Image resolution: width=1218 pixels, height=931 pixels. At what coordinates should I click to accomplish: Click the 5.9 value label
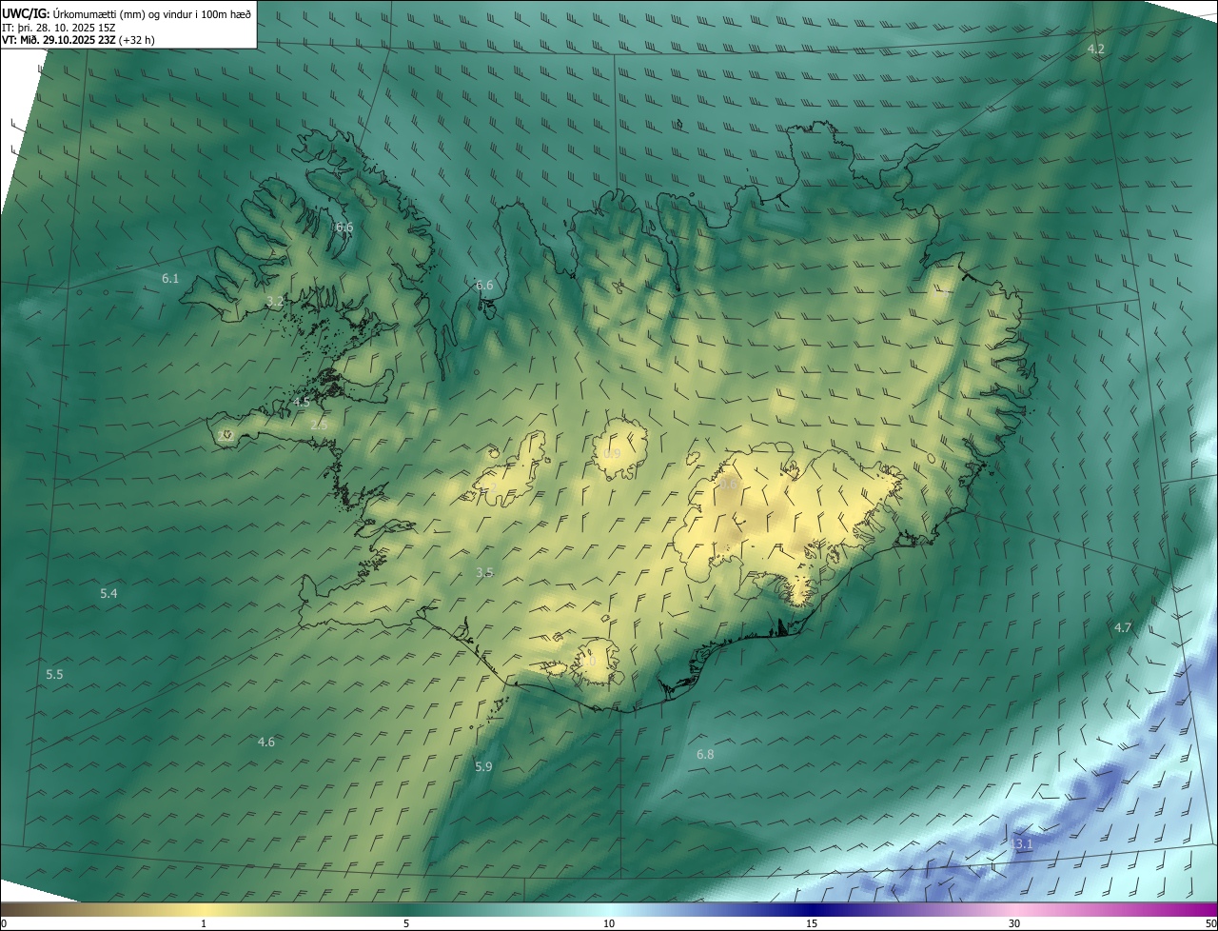pos(484,766)
